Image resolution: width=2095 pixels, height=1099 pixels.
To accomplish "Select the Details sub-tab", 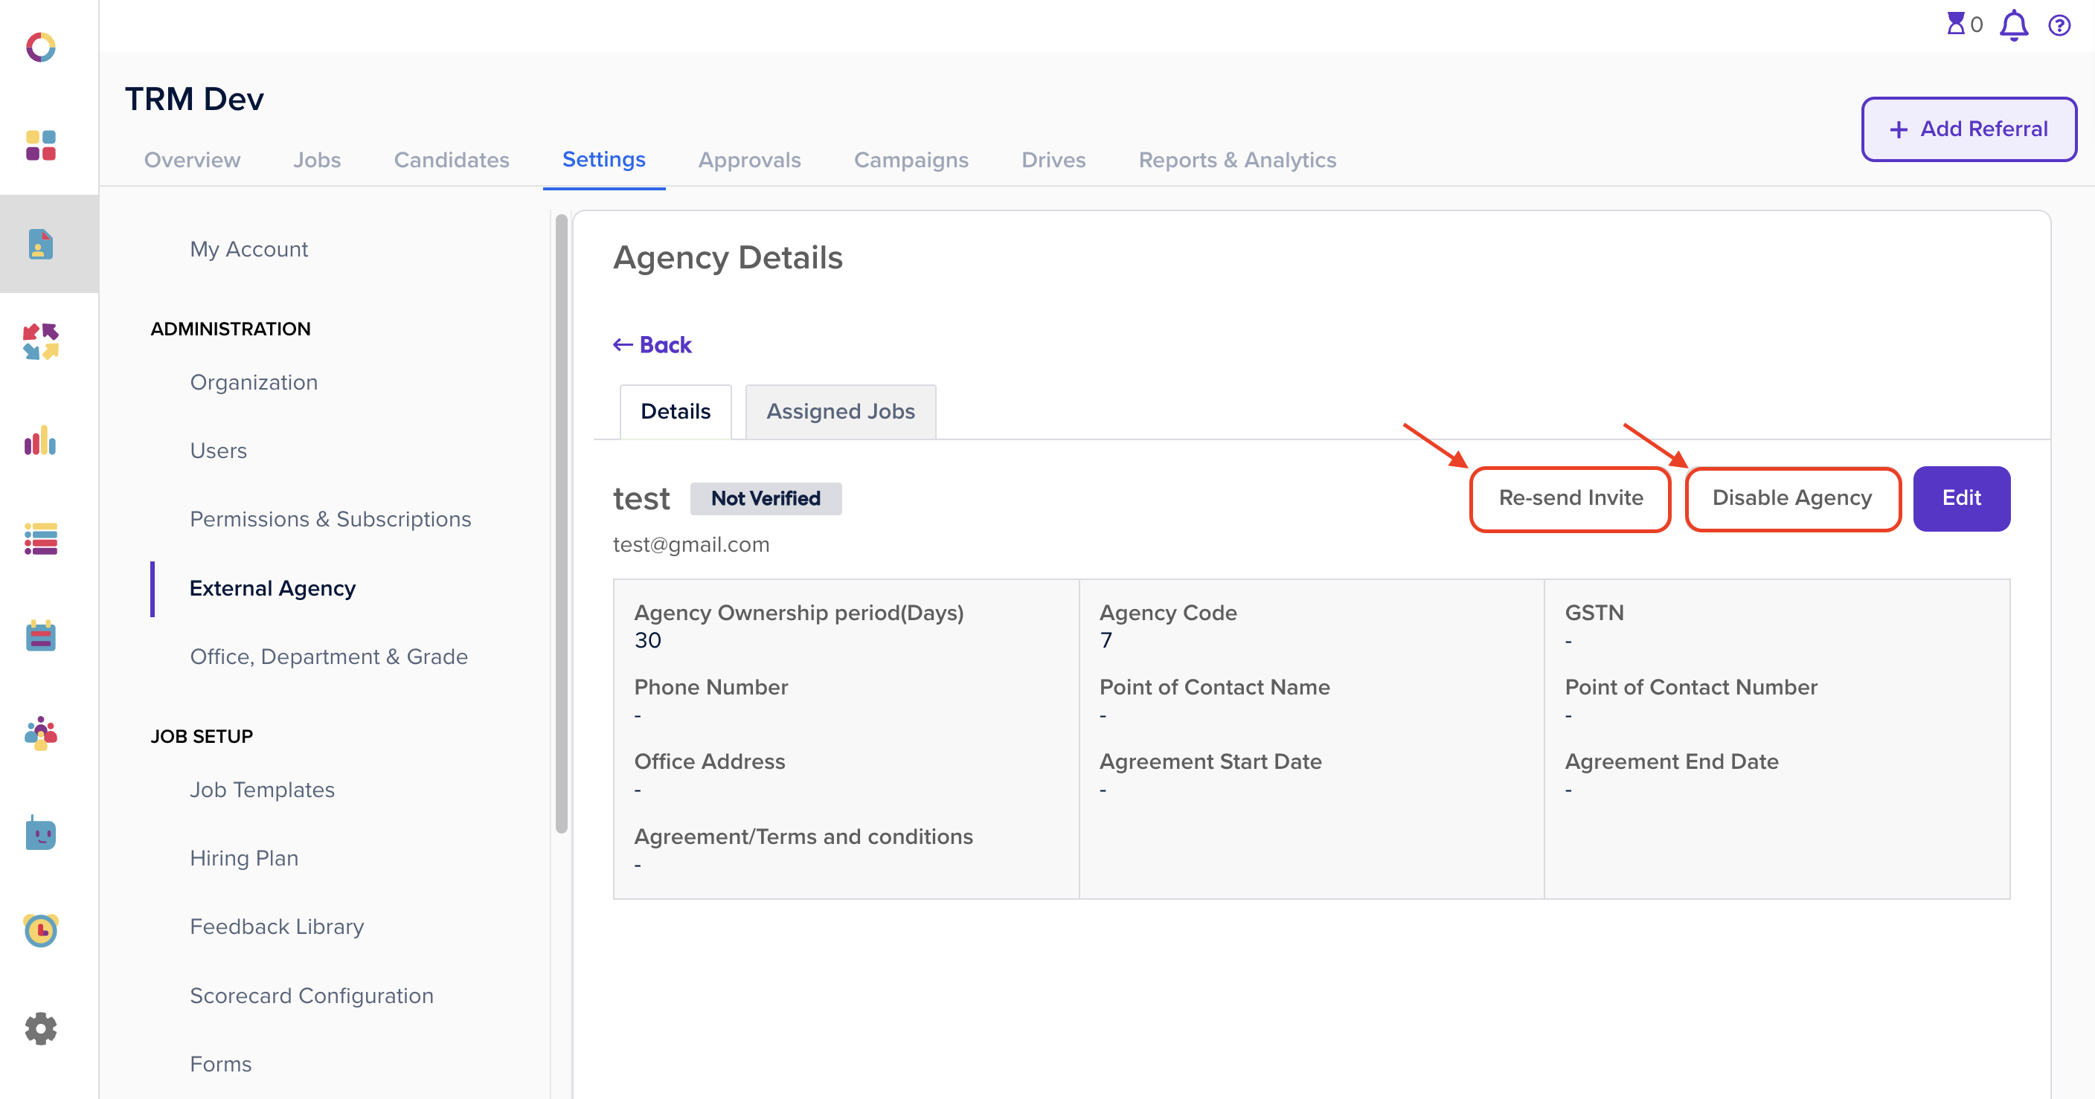I will 675,411.
